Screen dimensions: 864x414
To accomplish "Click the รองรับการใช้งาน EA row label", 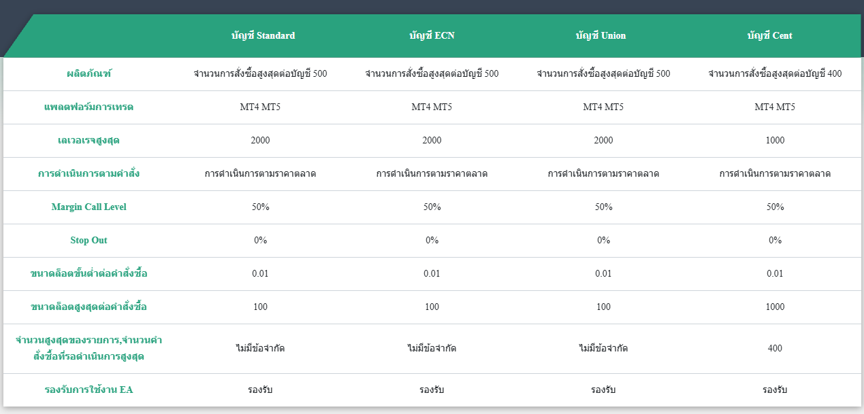I will pos(89,390).
